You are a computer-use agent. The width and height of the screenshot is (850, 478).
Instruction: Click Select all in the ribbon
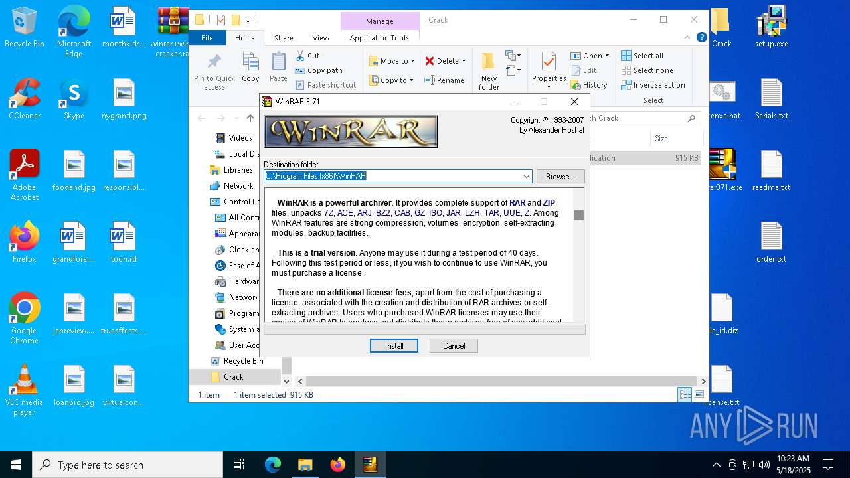click(642, 56)
